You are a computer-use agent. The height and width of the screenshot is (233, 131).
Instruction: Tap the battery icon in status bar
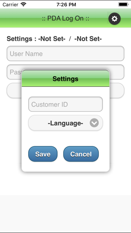123,4
